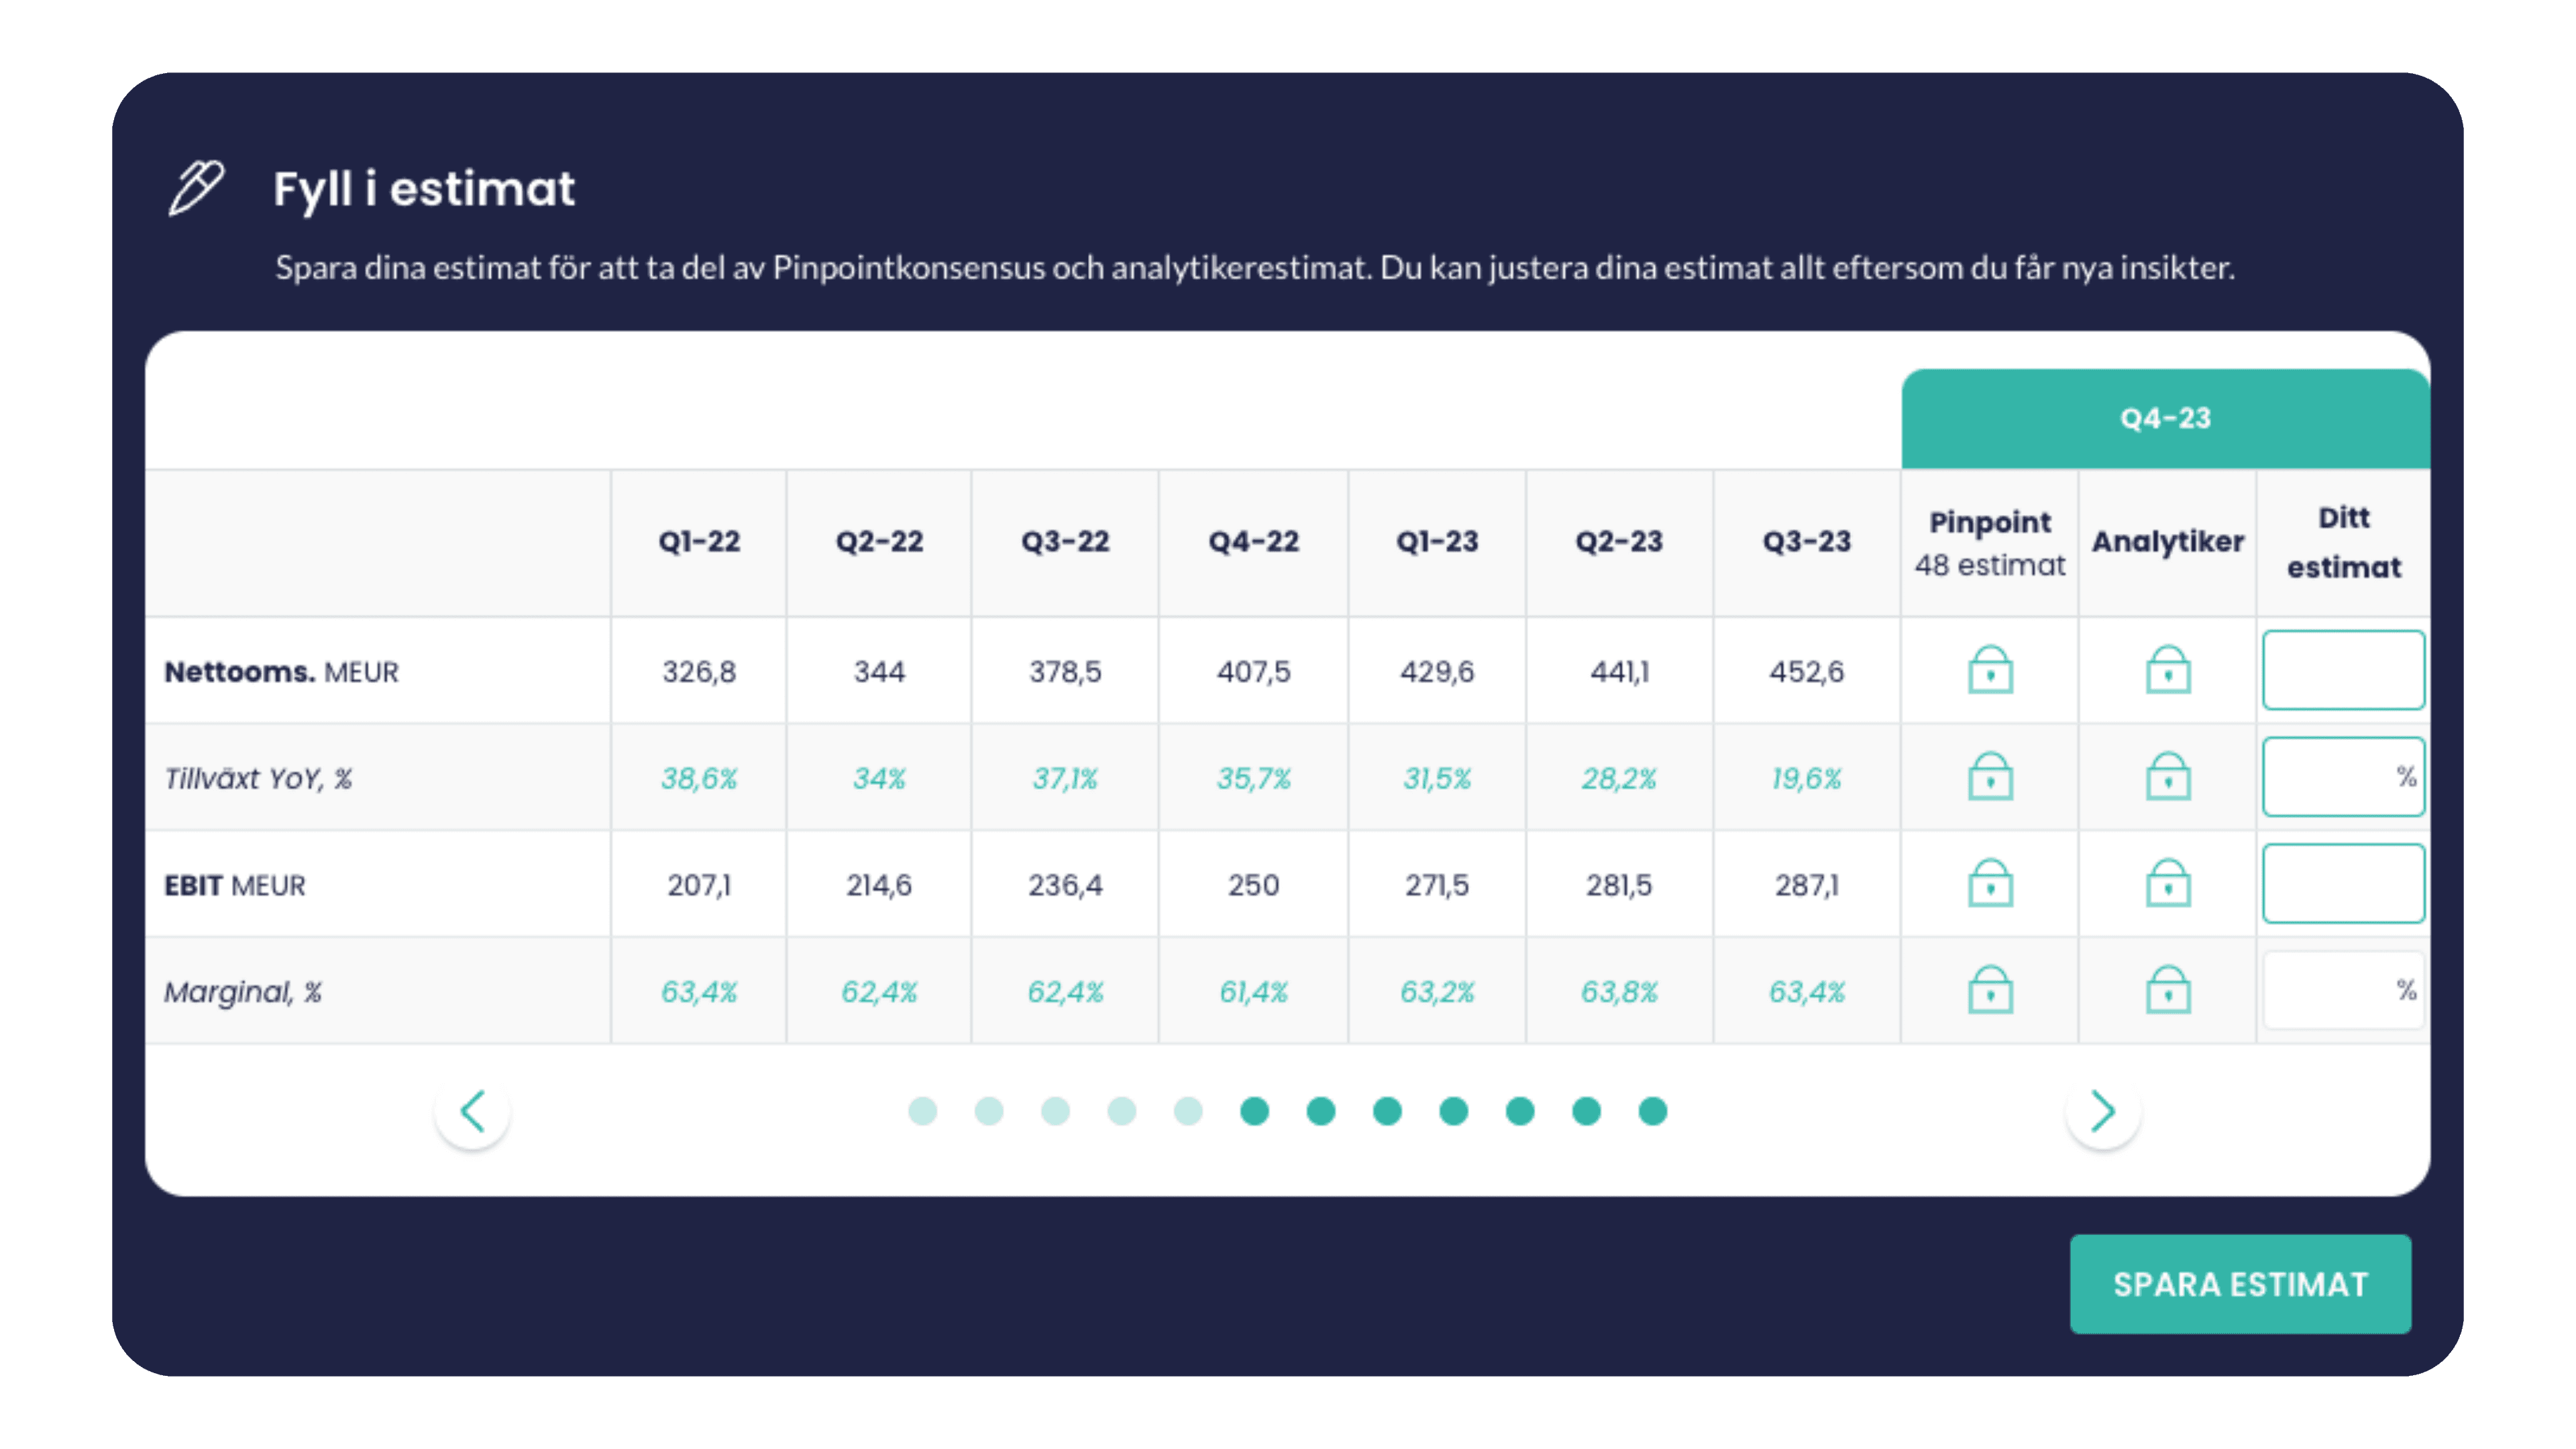The width and height of the screenshot is (2576, 1449).
Task: Click the 19,6% growth value
Action: (1806, 779)
